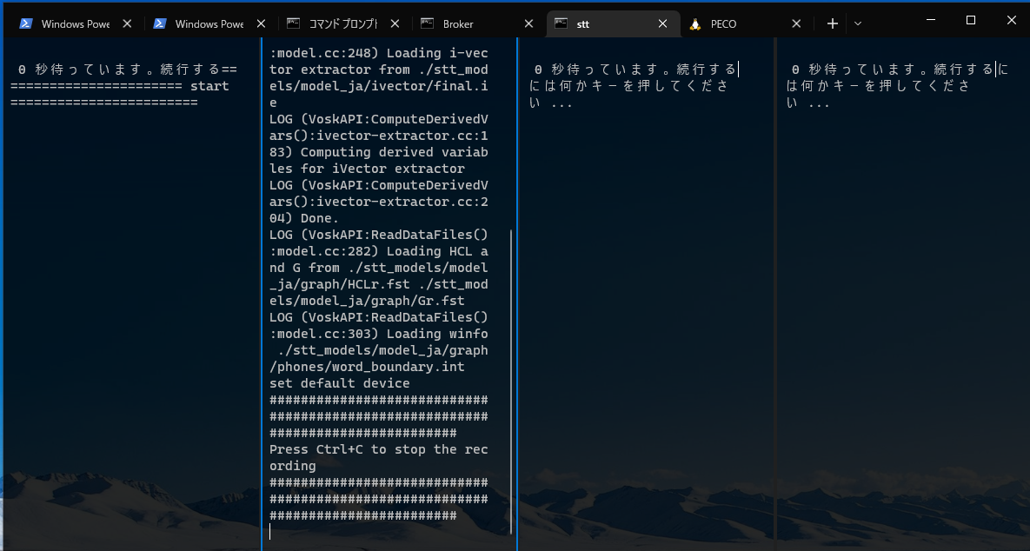This screenshot has height=551, width=1030.
Task: Close the Broker tab
Action: (x=528, y=23)
